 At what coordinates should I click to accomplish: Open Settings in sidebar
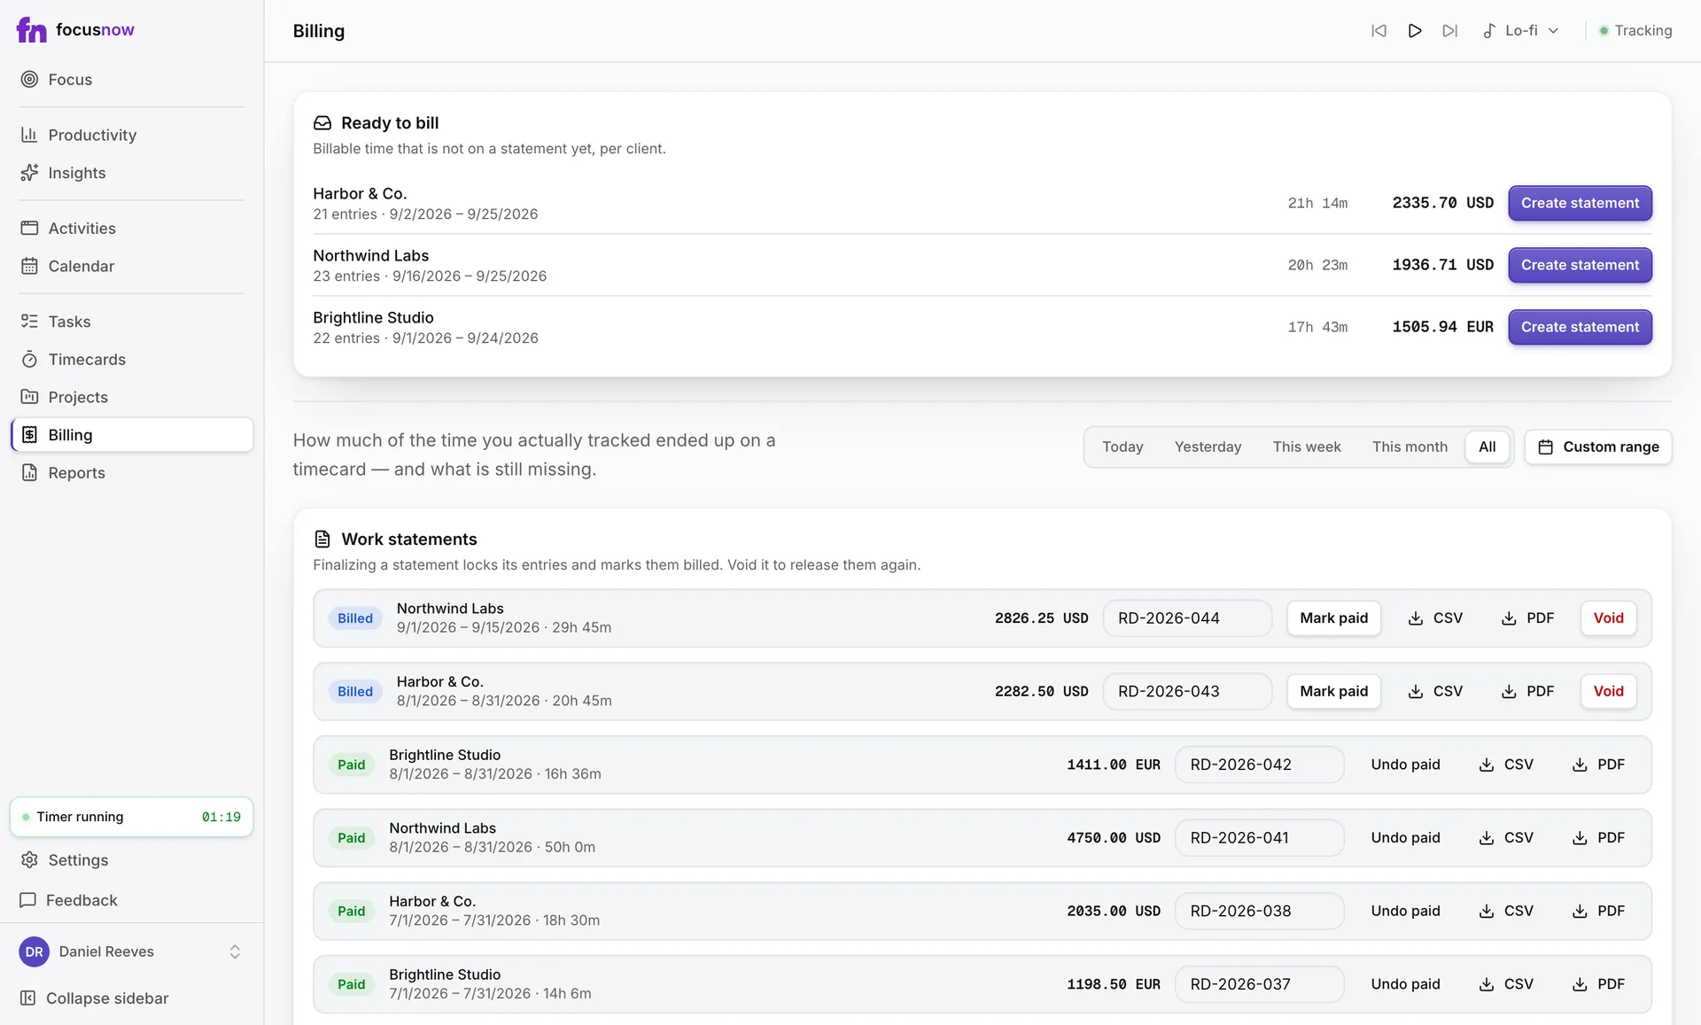[x=132, y=860]
